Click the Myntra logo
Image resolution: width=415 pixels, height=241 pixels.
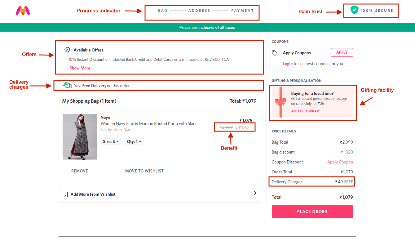[23, 11]
